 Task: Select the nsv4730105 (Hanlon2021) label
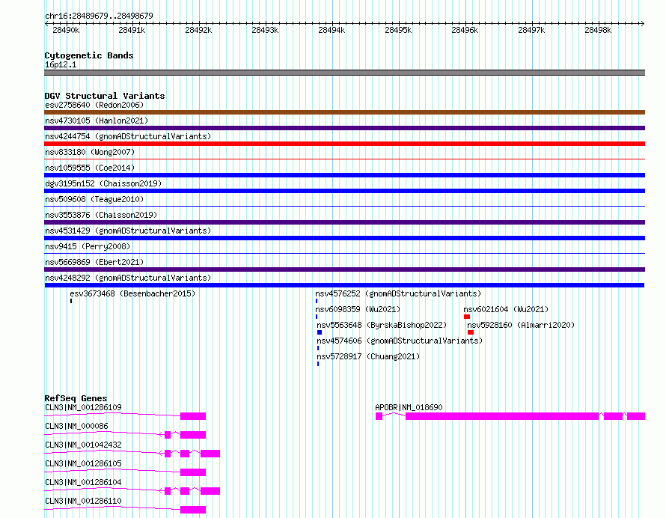coord(97,121)
